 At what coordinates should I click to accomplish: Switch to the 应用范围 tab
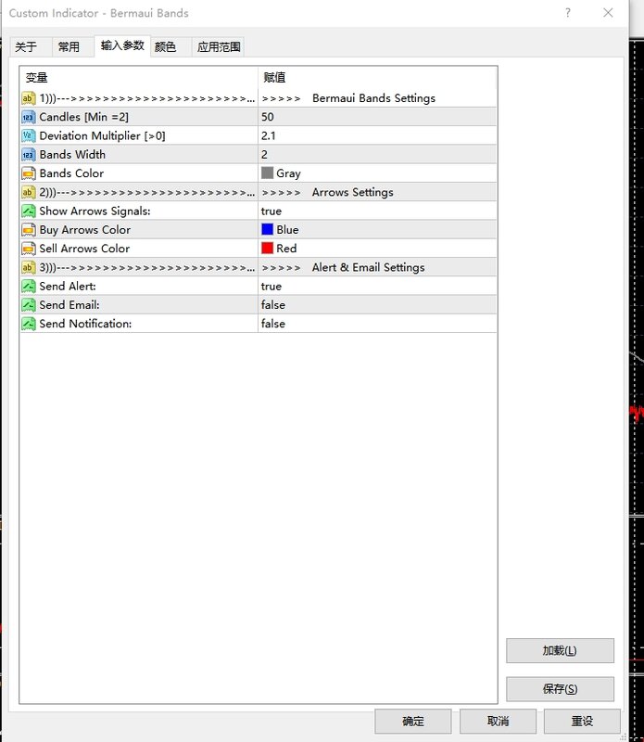[x=219, y=47]
